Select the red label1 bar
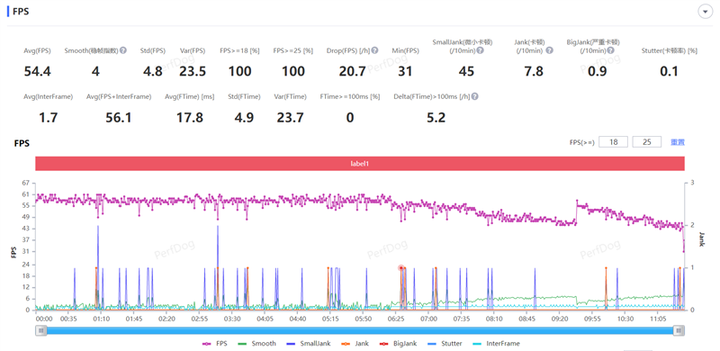This screenshot has height=351, width=720. [360, 164]
